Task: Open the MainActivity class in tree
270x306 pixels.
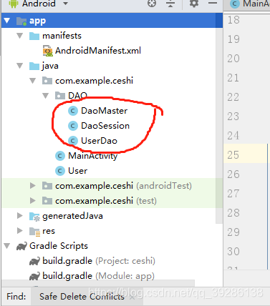Action: (x=92, y=156)
